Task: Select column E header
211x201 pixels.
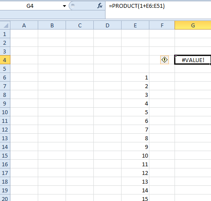Action: point(135,25)
